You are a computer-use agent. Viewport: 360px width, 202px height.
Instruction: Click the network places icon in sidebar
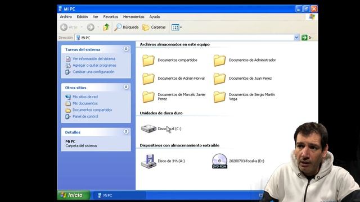click(68, 97)
